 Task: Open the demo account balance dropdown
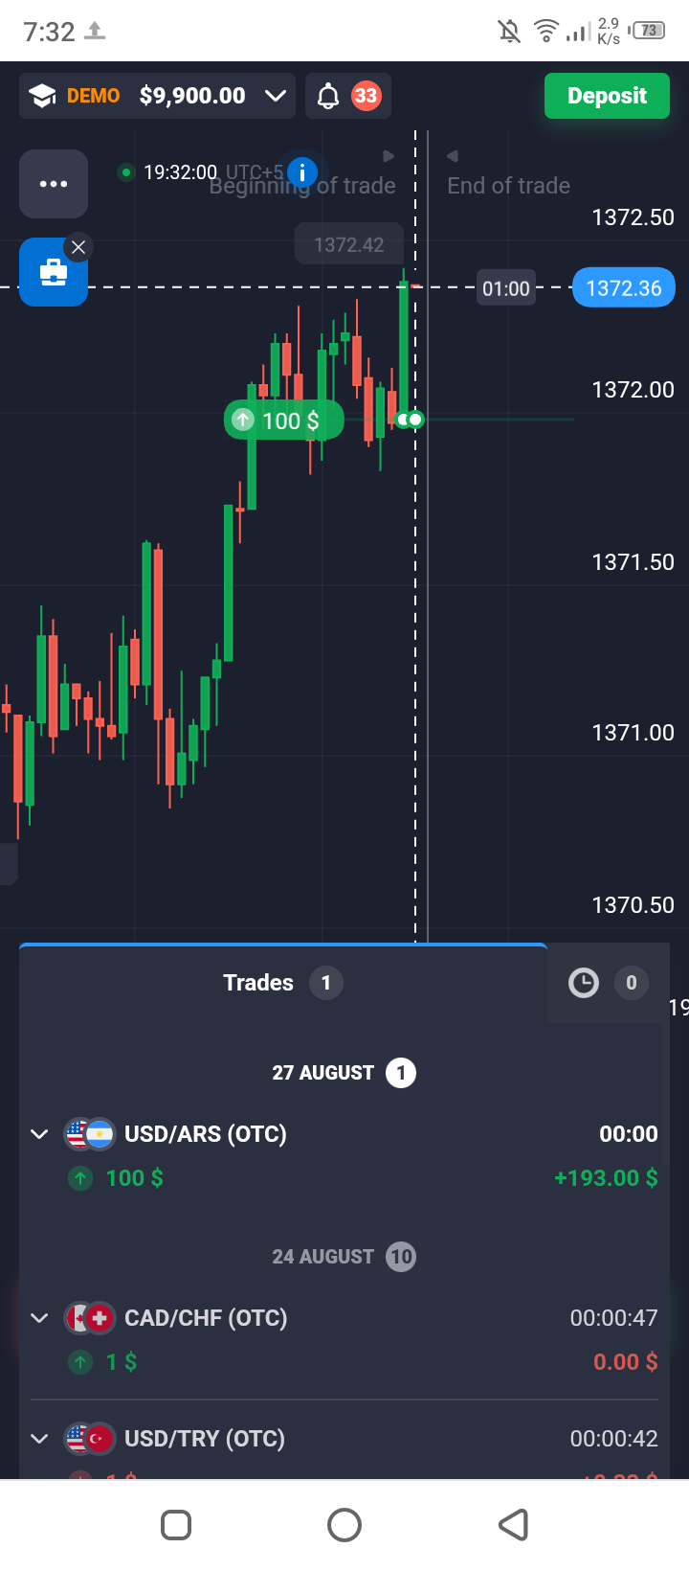[x=276, y=96]
